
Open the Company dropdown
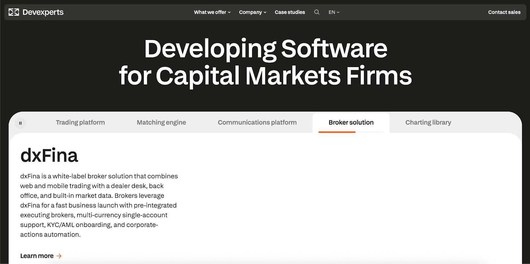point(252,12)
